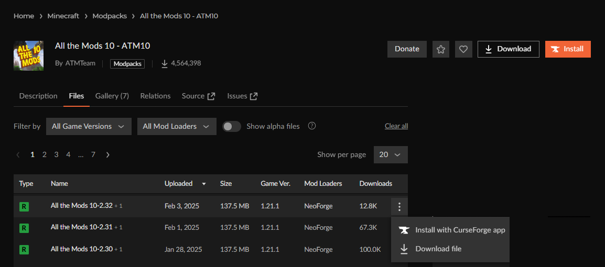Select page 1 in pagination
Screen dimensions: 605x267
(x=33, y=155)
